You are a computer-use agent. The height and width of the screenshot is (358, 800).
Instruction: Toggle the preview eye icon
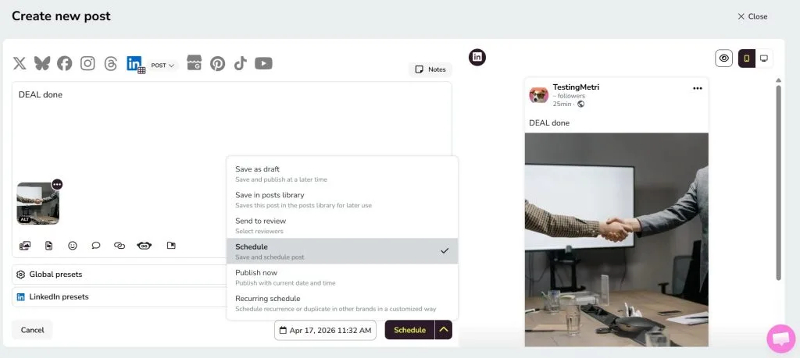[x=723, y=58]
